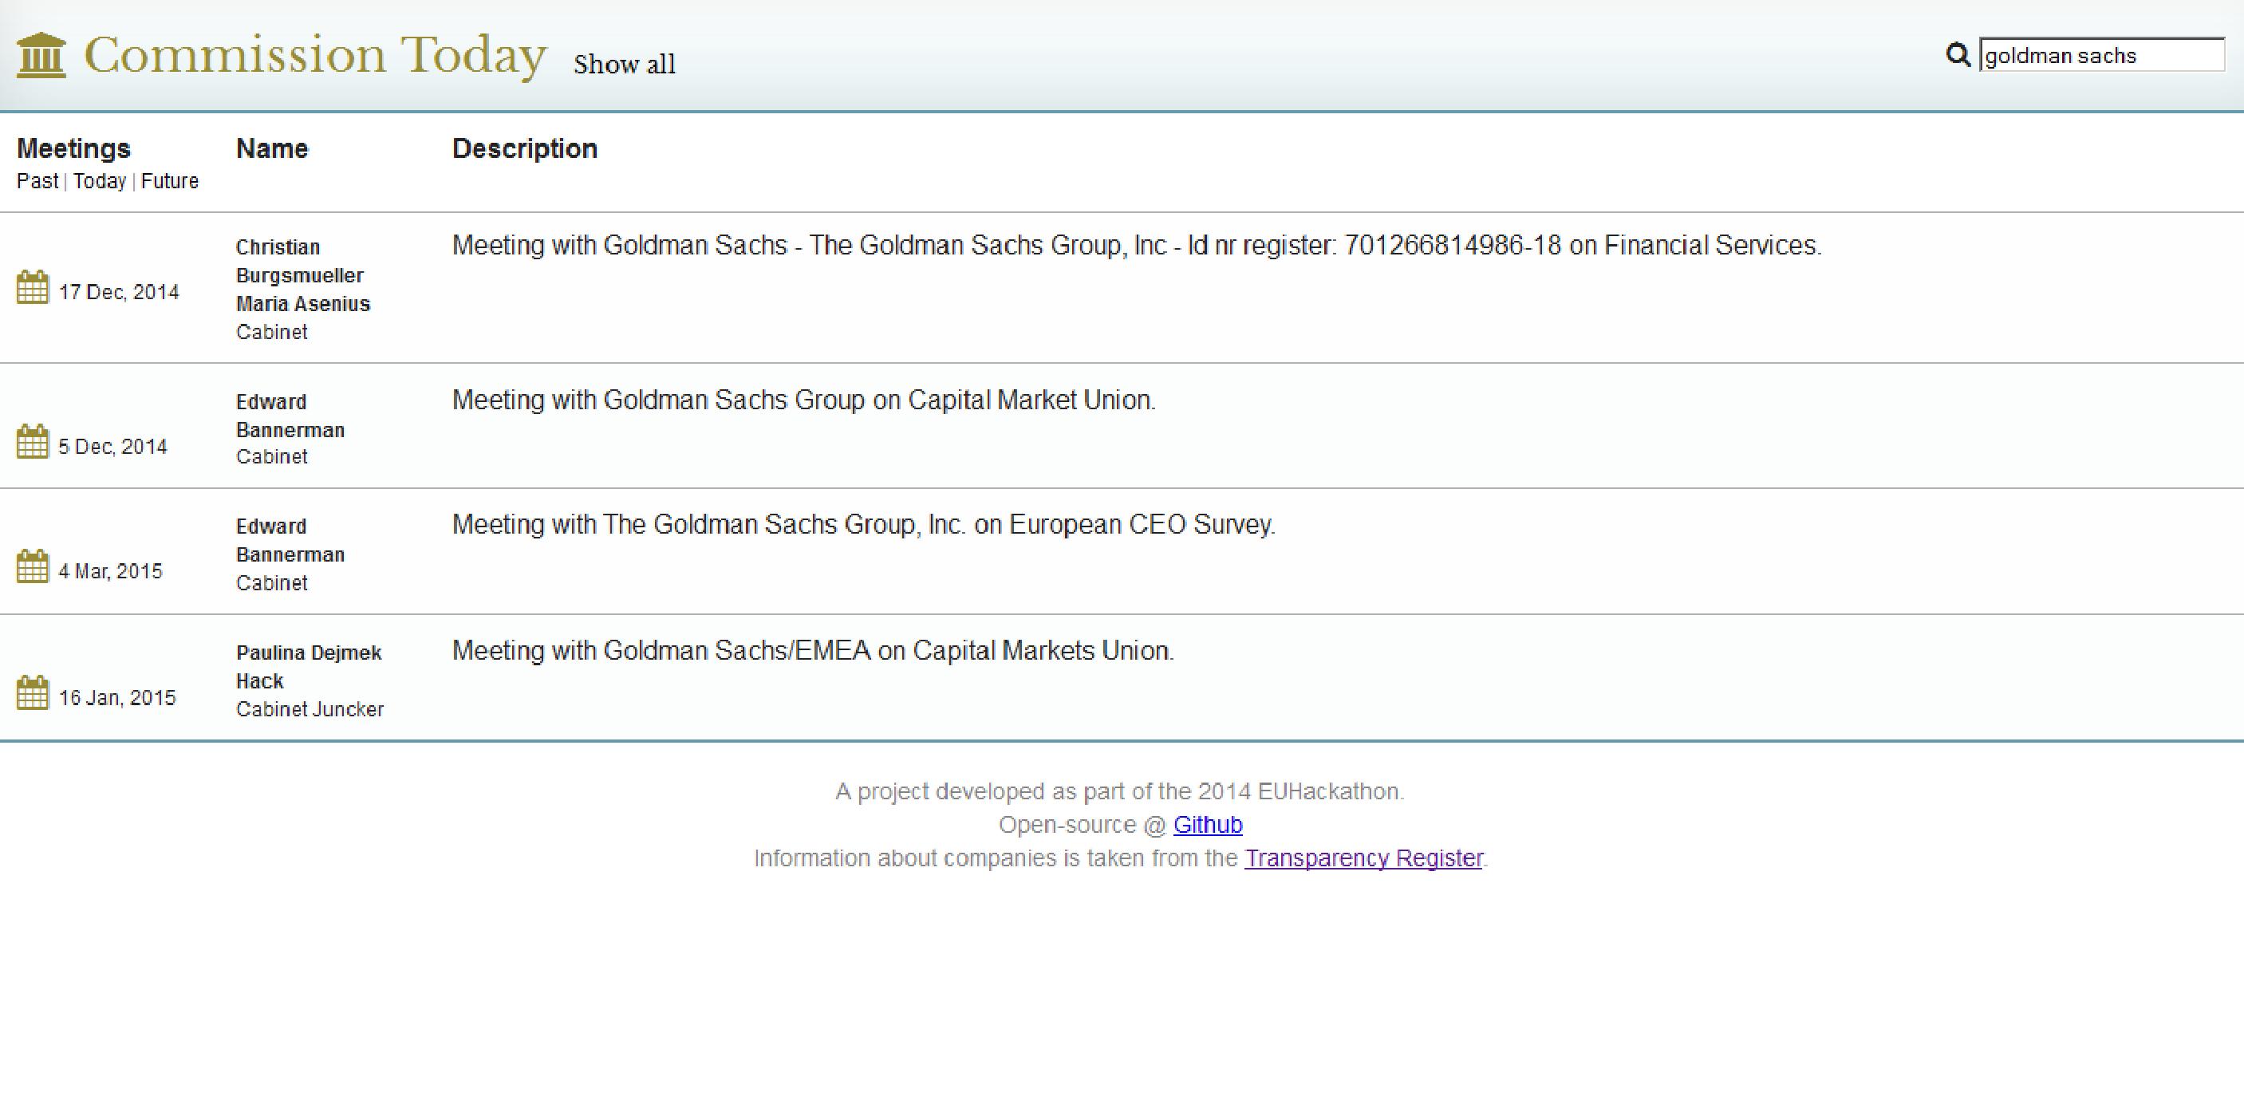Click the European CEO Survey meeting description
The image size is (2244, 1112).
[862, 525]
